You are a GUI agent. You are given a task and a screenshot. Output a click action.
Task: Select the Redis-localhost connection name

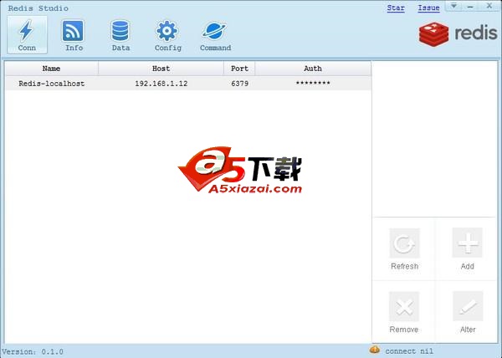pyautogui.click(x=52, y=84)
